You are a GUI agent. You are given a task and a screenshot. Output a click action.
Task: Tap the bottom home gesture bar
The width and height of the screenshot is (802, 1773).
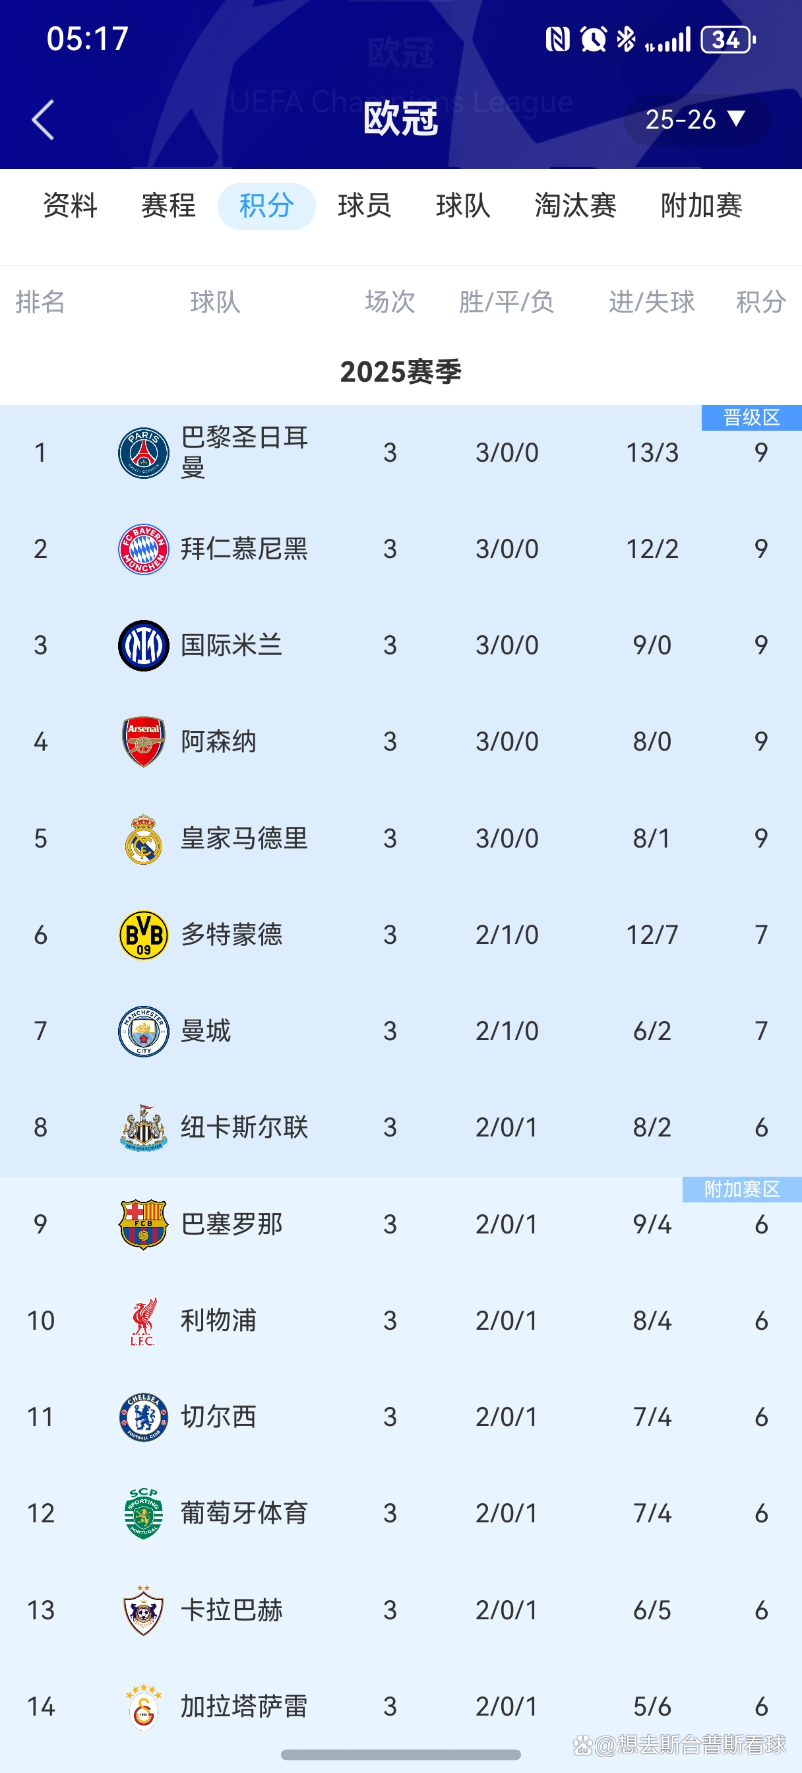click(400, 1755)
